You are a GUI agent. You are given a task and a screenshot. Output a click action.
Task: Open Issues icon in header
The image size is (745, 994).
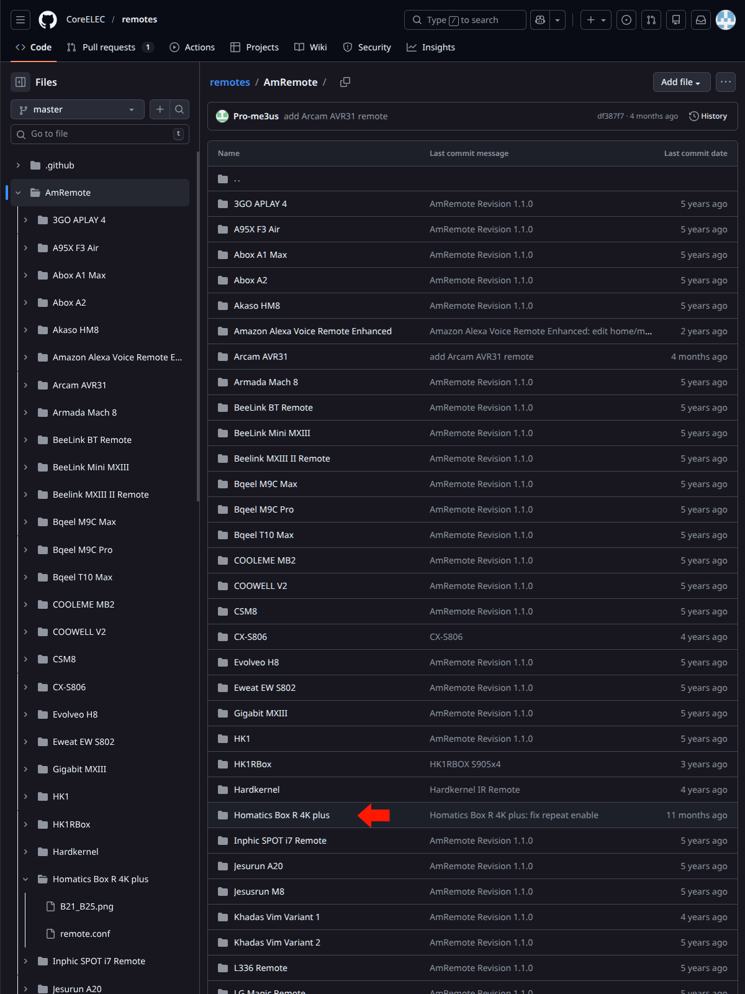click(x=627, y=20)
